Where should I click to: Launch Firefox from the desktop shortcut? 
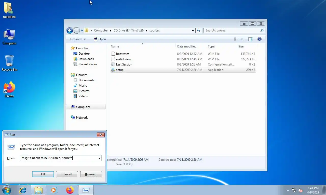[9, 89]
